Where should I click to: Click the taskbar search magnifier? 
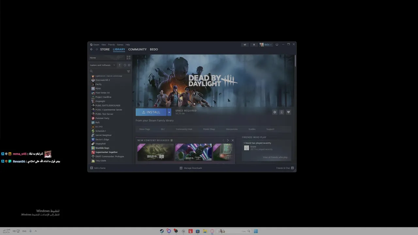[249, 231]
